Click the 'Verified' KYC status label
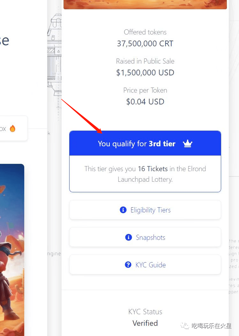 coord(145,323)
